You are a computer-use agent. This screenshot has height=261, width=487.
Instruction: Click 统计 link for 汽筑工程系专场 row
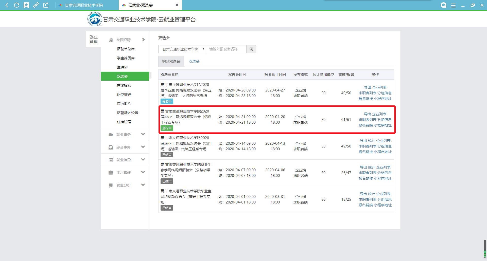(371, 141)
